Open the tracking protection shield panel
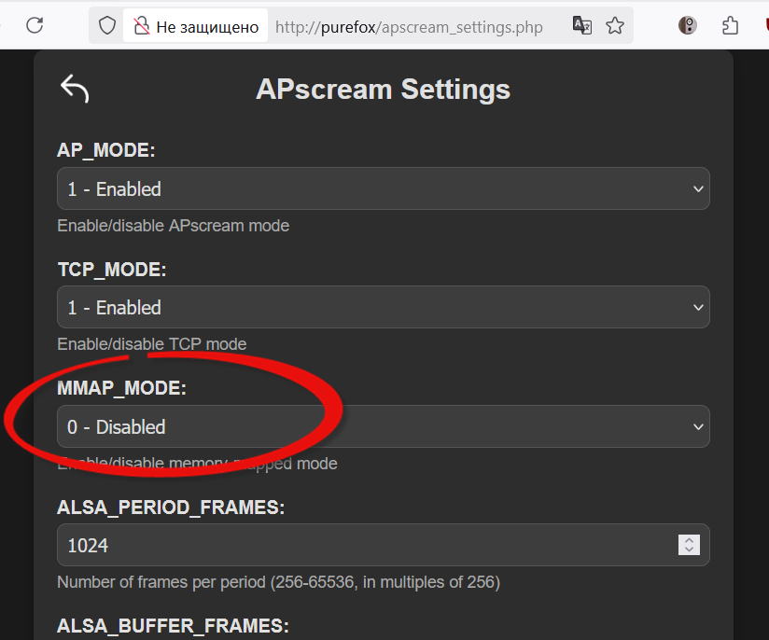Viewport: 769px width, 640px height. click(107, 26)
